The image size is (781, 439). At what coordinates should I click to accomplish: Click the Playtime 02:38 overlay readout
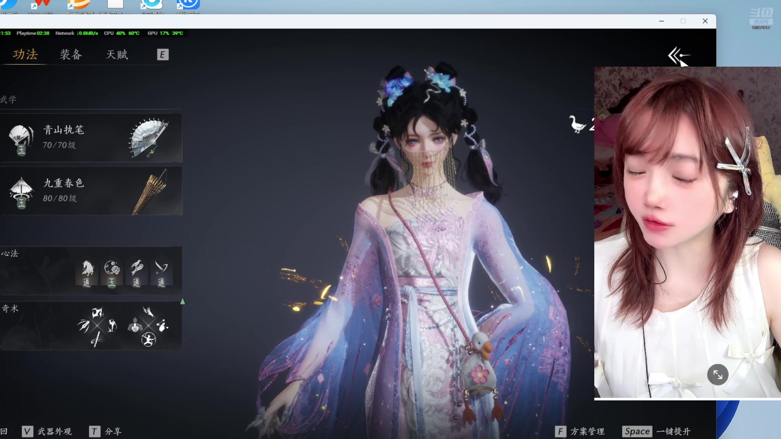click(33, 33)
